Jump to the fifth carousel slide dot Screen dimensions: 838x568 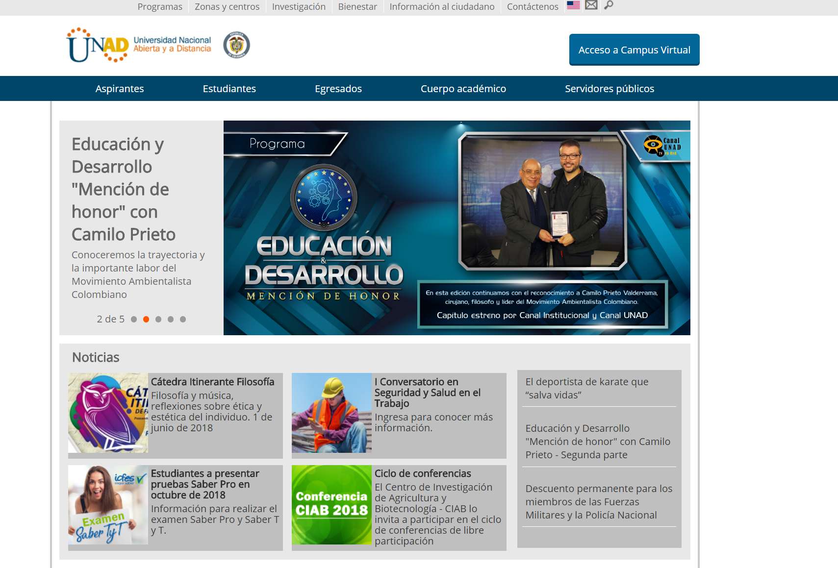point(183,320)
